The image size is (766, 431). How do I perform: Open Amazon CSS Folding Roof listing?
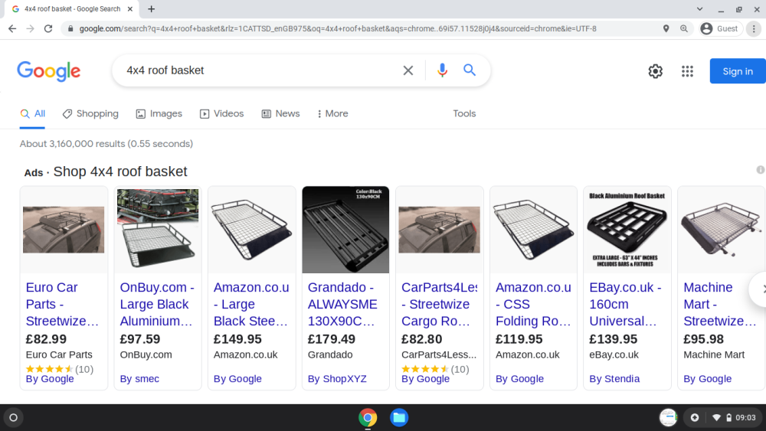(x=533, y=304)
